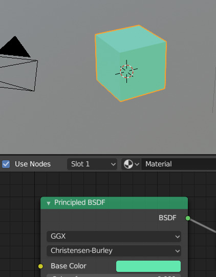Open the Christensen-Burley subsurface method dropdown
Viewport: 216px width, 277px height.
click(x=114, y=251)
